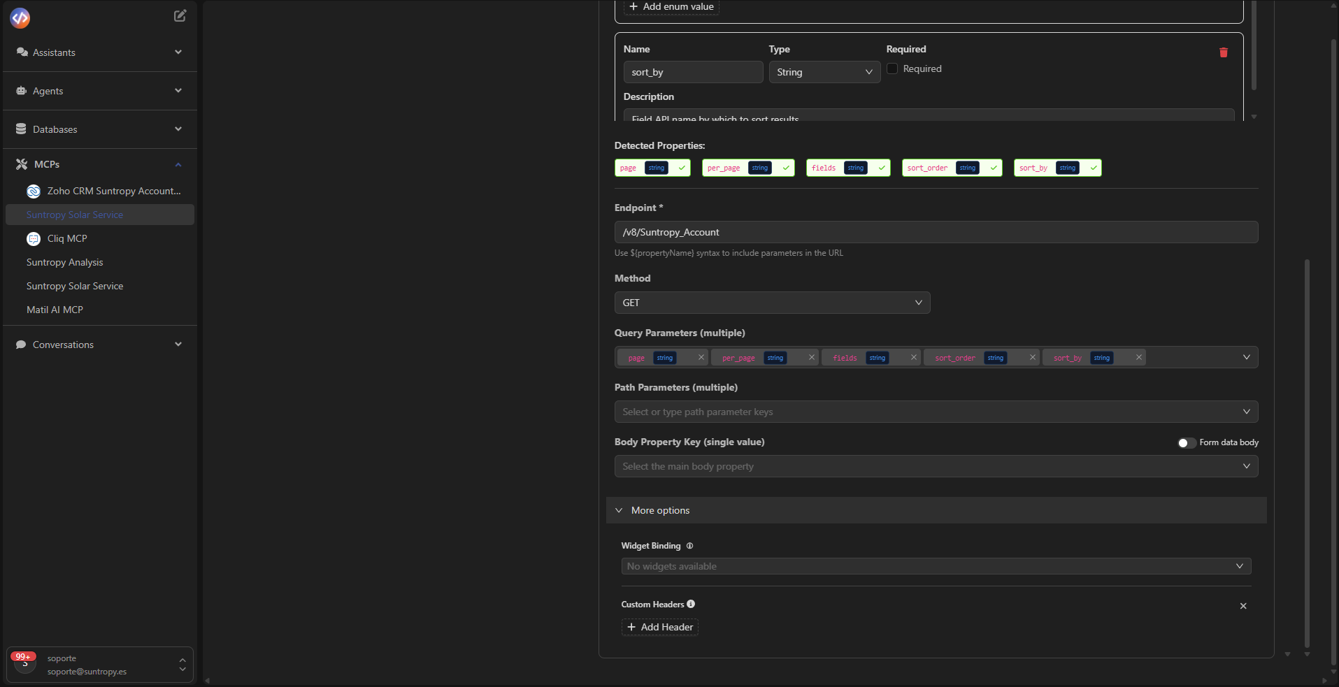
Task: Click the MCPs tools icon
Action: [22, 164]
